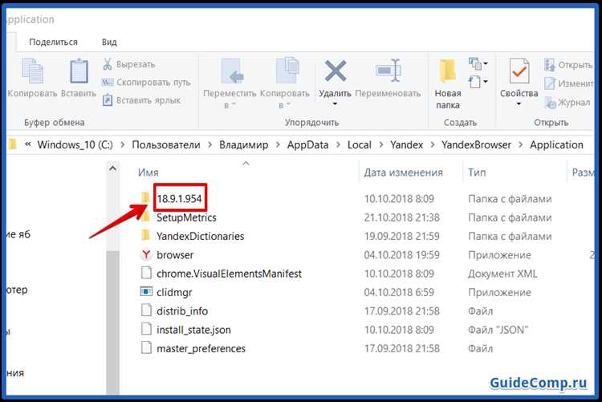The height and width of the screenshot is (402, 602).
Task: Expand chevron after AppData breadcrumb
Action: tap(338, 144)
